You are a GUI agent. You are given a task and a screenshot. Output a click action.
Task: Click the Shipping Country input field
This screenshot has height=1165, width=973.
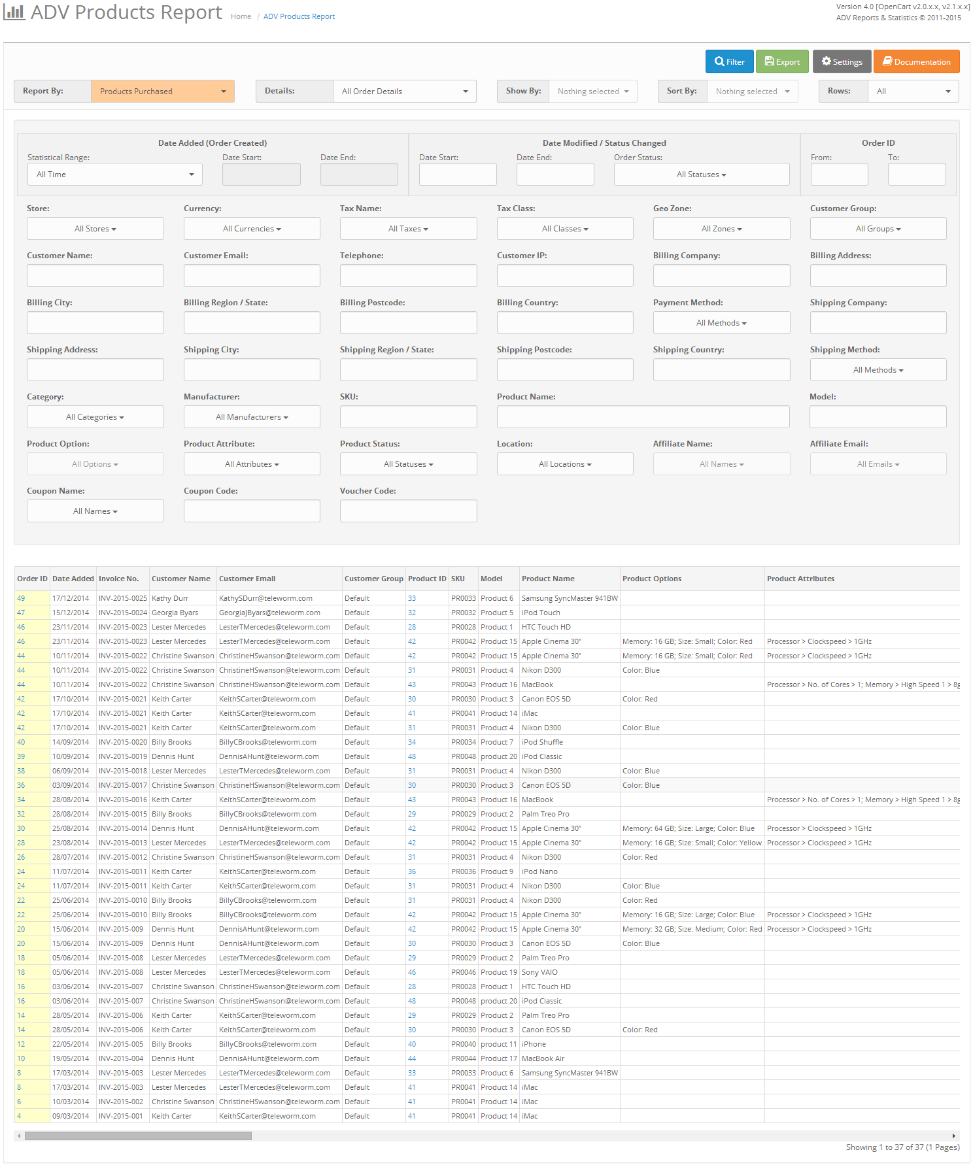(x=722, y=370)
